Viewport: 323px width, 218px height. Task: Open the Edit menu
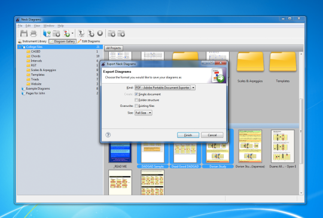[x=28, y=26]
